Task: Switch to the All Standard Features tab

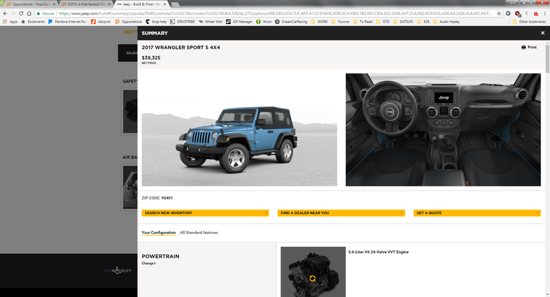Action: [x=199, y=233]
